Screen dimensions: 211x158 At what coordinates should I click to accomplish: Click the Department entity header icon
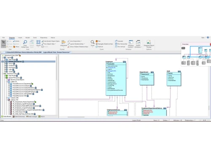coord(152,72)
